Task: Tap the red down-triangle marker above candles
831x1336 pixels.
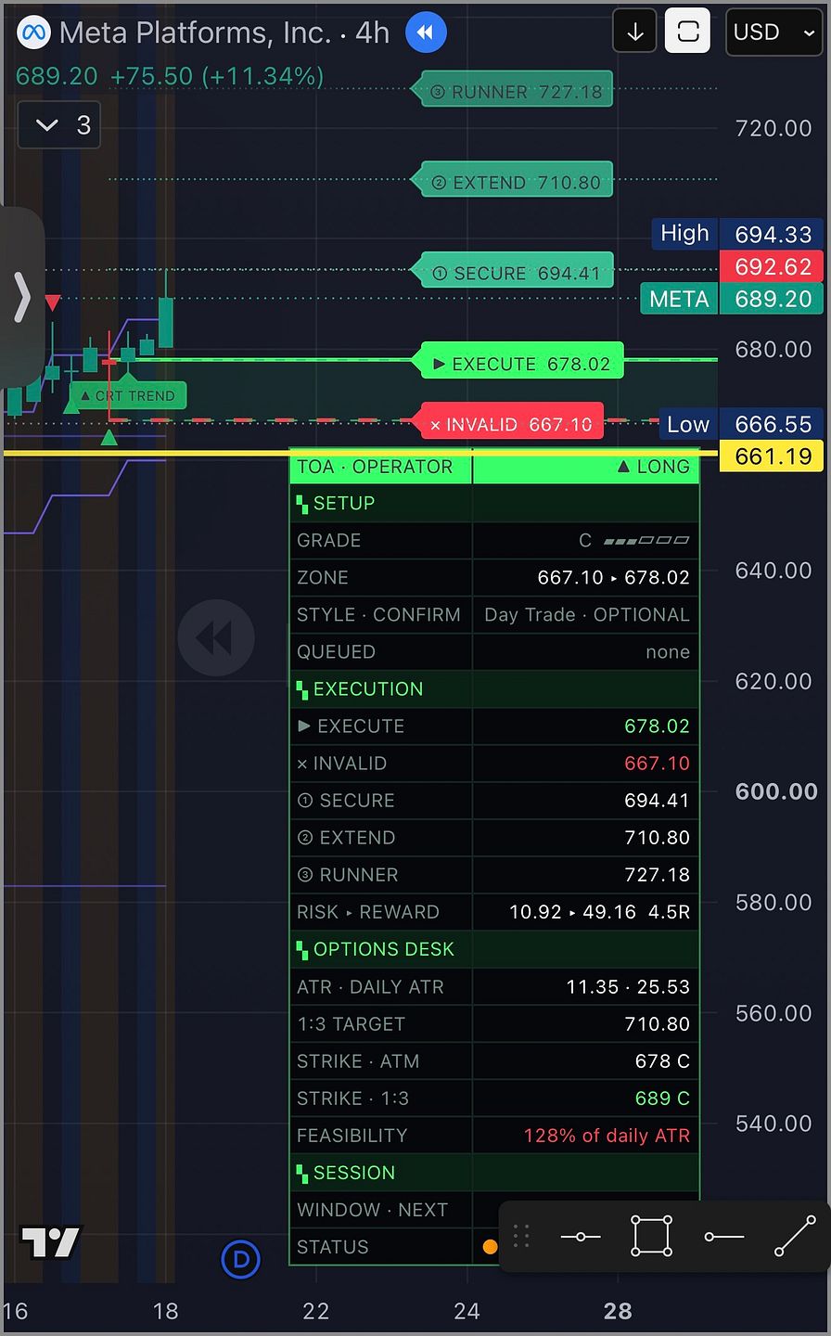Action: 53,302
